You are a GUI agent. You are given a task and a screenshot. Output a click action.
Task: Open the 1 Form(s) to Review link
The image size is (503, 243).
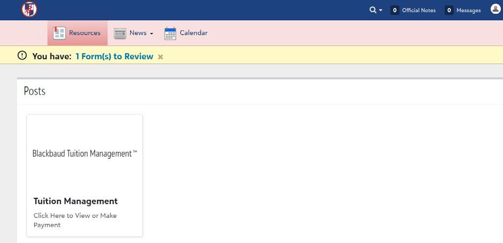click(x=114, y=56)
